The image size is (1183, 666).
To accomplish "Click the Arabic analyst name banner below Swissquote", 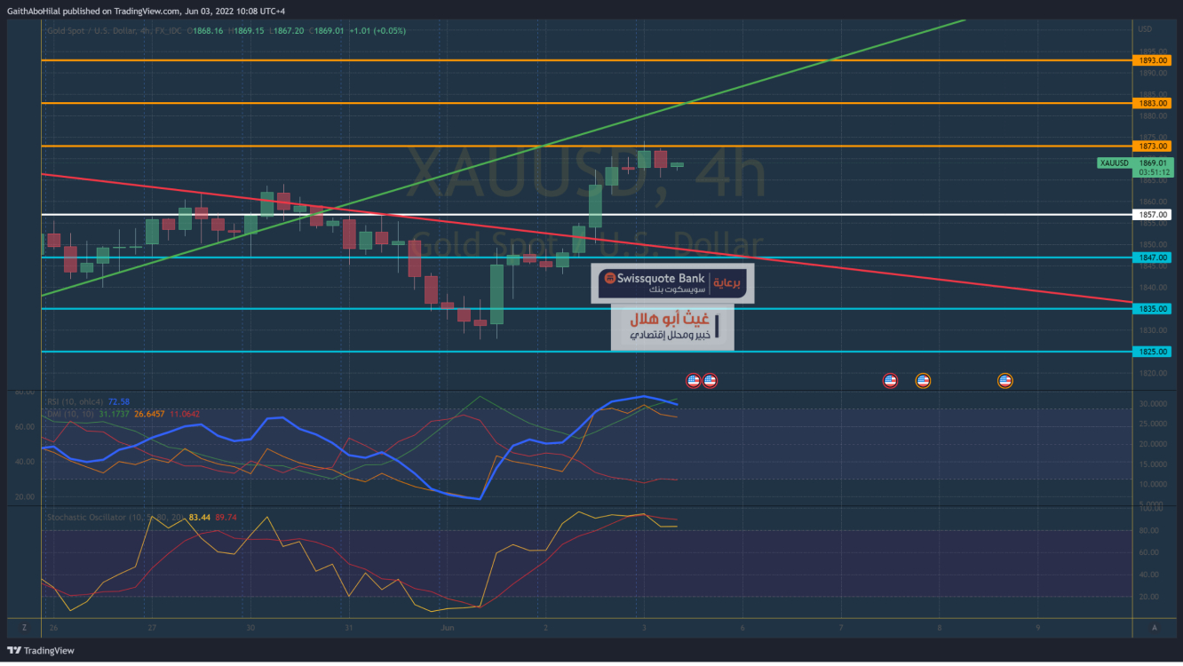I will 671,326.
